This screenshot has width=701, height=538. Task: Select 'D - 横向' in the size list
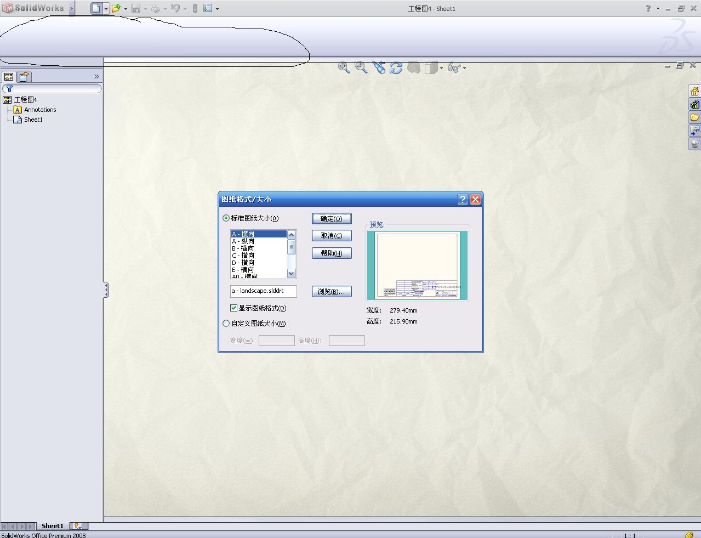259,263
